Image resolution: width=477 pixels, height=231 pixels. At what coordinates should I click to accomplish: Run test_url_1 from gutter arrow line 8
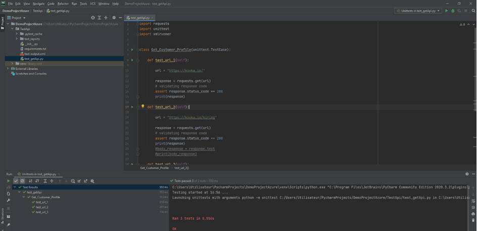click(x=132, y=60)
